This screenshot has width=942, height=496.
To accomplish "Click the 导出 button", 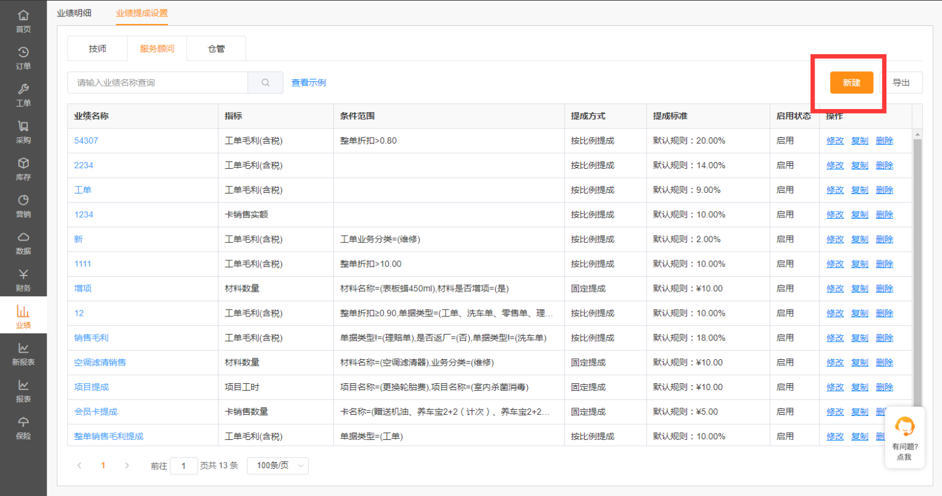I will [901, 83].
